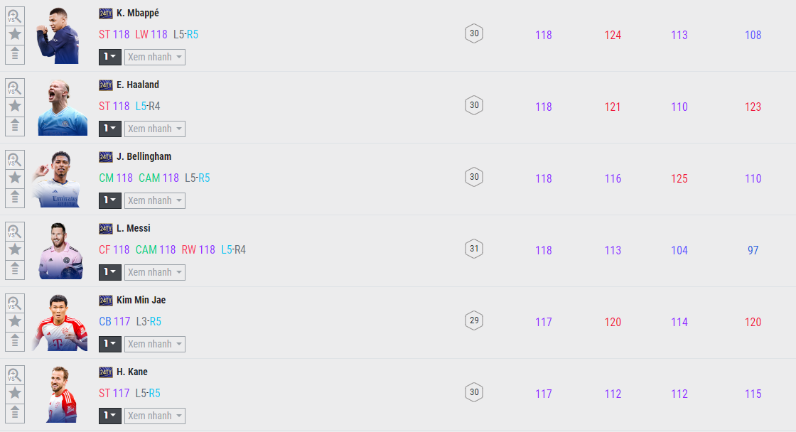796x432 pixels.
Task: Click the hexagon 31 badge in Messi's row
Action: 474,249
